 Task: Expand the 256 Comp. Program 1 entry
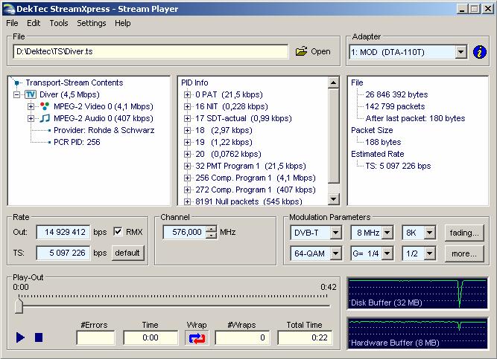tap(187, 178)
